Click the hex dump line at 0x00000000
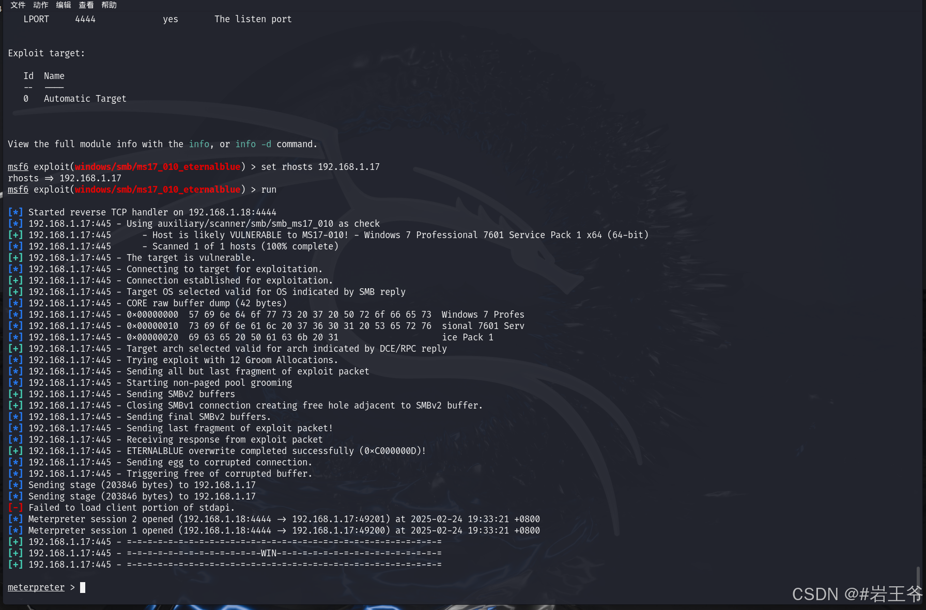Viewport: 926px width, 610px height. (266, 315)
